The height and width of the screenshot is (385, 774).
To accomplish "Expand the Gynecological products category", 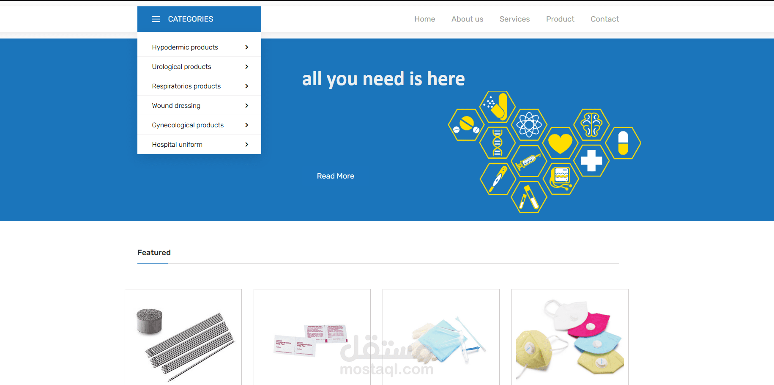I will (x=188, y=125).
